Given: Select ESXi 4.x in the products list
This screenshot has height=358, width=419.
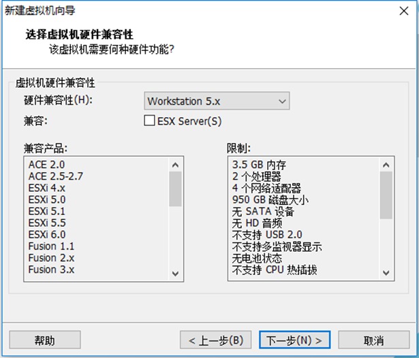Looking at the screenshot, I should pos(47,188).
